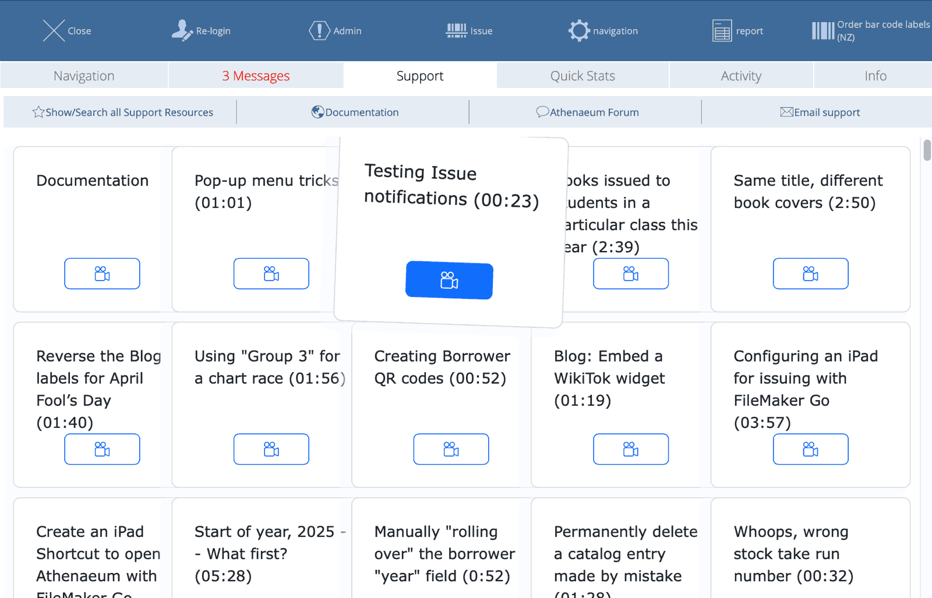Visit the Athenaeum Forum
The height and width of the screenshot is (598, 932).
[x=587, y=112]
